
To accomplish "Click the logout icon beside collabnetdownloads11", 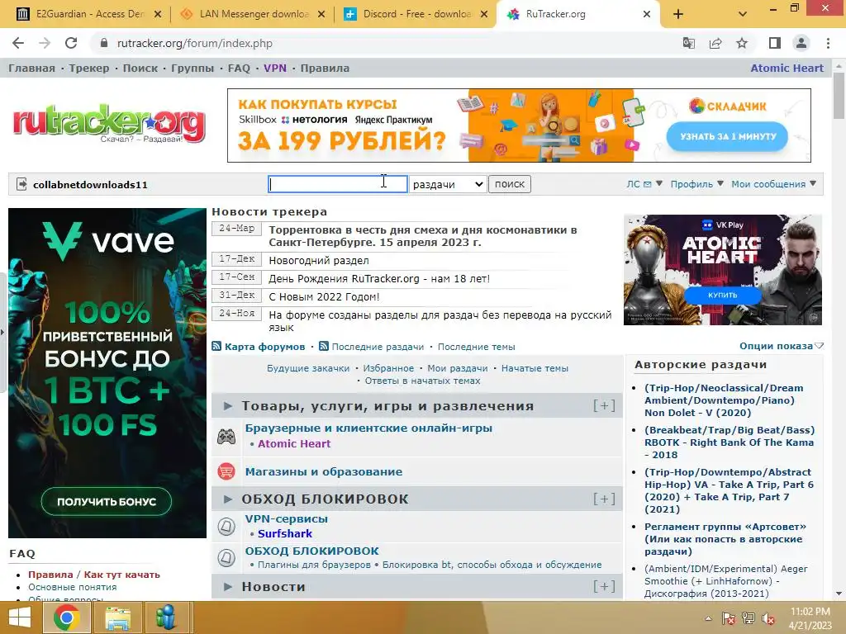I will pyautogui.click(x=21, y=184).
